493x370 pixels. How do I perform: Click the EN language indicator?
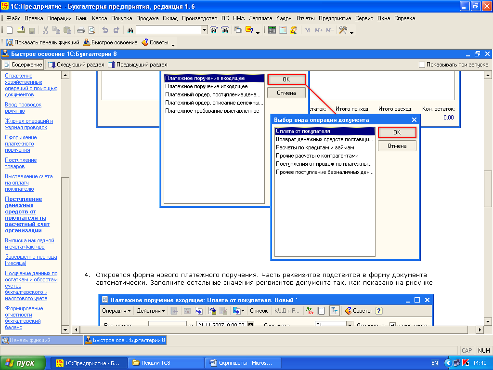(x=435, y=363)
